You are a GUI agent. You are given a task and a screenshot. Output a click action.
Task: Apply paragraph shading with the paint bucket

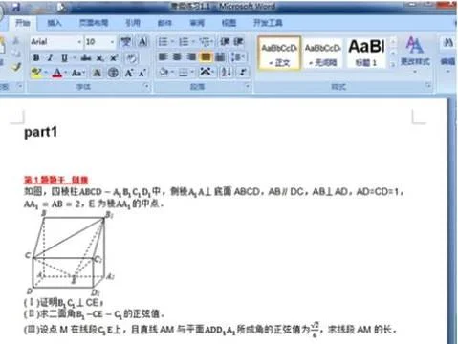[164, 73]
